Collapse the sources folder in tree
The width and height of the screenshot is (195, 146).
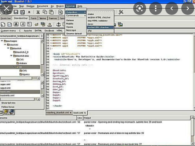(5, 44)
